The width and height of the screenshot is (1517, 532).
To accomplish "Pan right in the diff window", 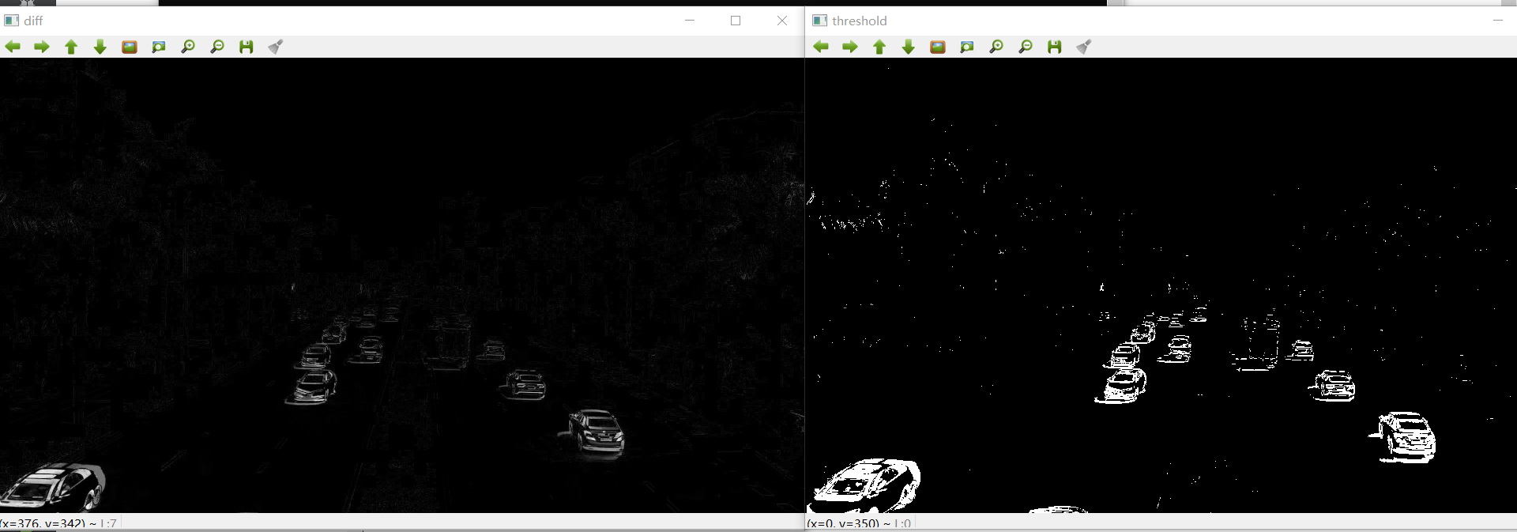I will click(x=42, y=47).
